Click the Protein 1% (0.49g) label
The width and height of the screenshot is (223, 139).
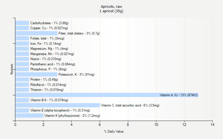(x=44, y=80)
